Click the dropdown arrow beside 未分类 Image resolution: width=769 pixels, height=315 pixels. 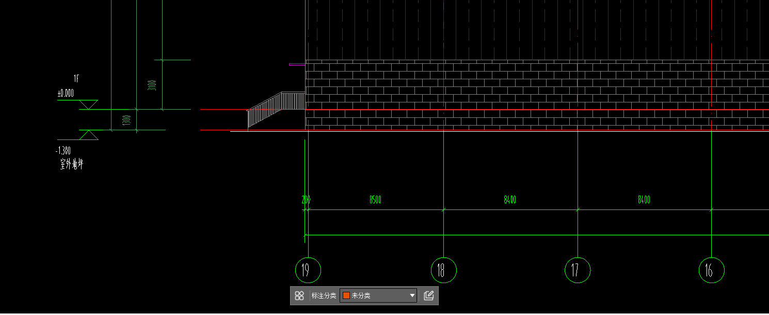412,296
